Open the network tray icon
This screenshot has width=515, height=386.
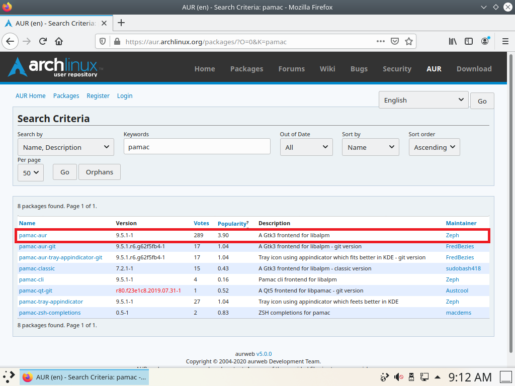[x=424, y=377]
